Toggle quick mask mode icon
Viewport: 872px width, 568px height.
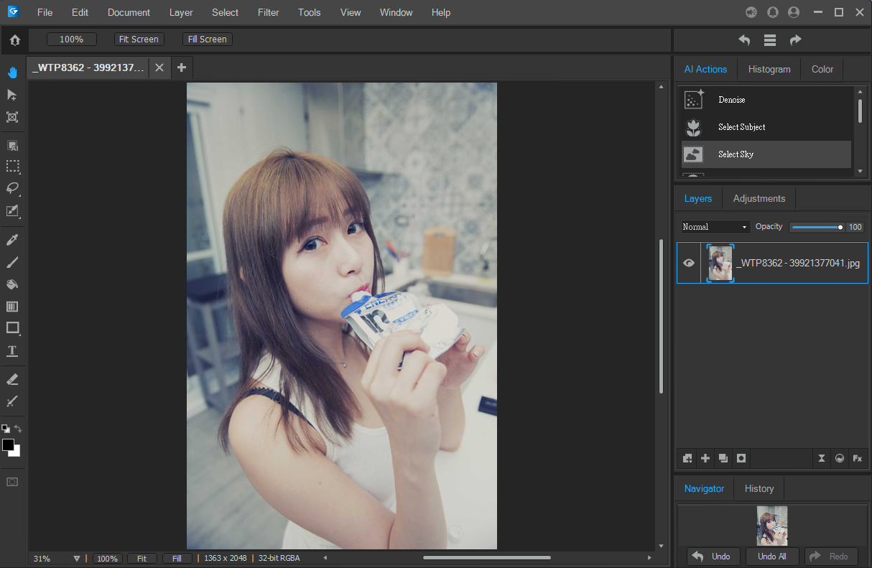[x=12, y=482]
